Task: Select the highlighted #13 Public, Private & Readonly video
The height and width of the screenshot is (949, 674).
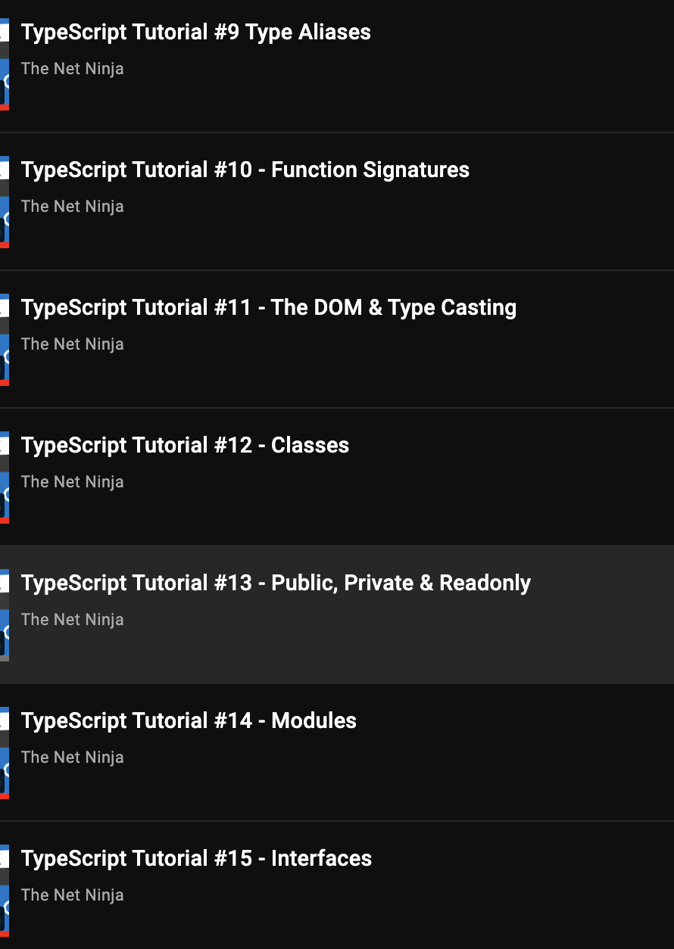Action: coord(276,583)
